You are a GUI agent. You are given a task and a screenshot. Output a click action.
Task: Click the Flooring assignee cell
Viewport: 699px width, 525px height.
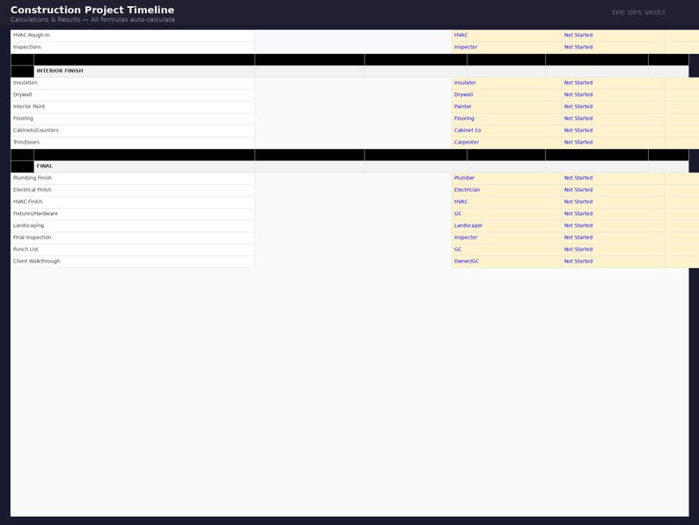click(506, 119)
